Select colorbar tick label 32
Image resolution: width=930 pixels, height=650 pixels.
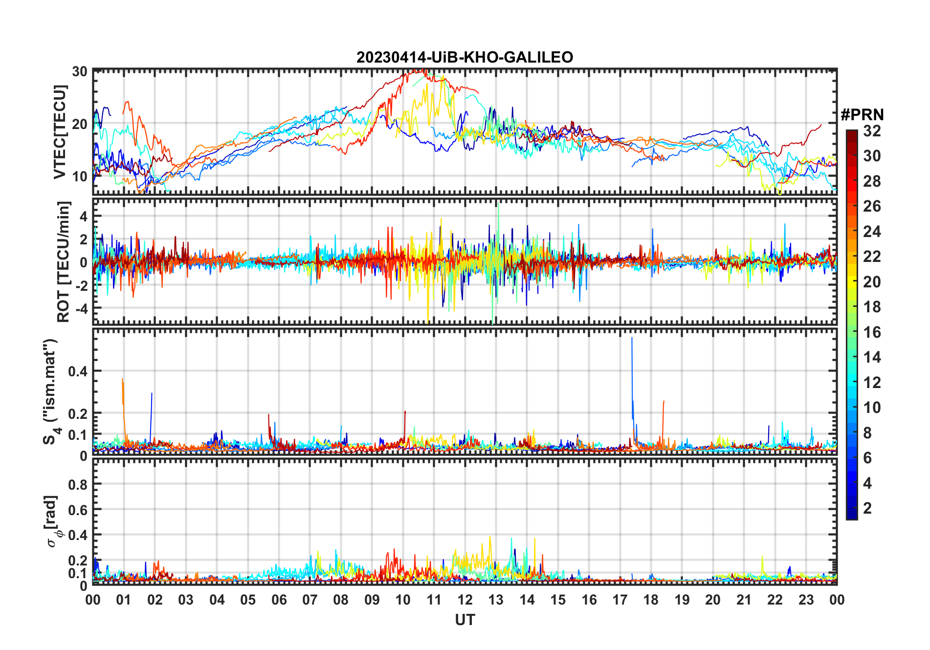pyautogui.click(x=872, y=130)
